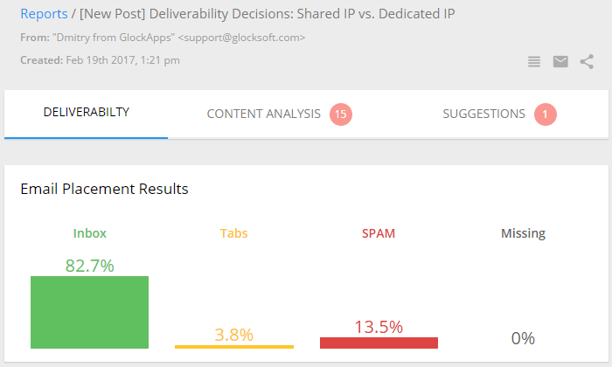The image size is (612, 367).
Task: Click the green Inbox bar
Action: coord(89,312)
